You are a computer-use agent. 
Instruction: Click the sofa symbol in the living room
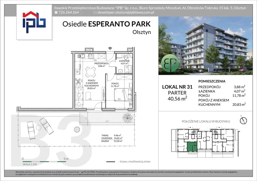(x=79, y=96)
